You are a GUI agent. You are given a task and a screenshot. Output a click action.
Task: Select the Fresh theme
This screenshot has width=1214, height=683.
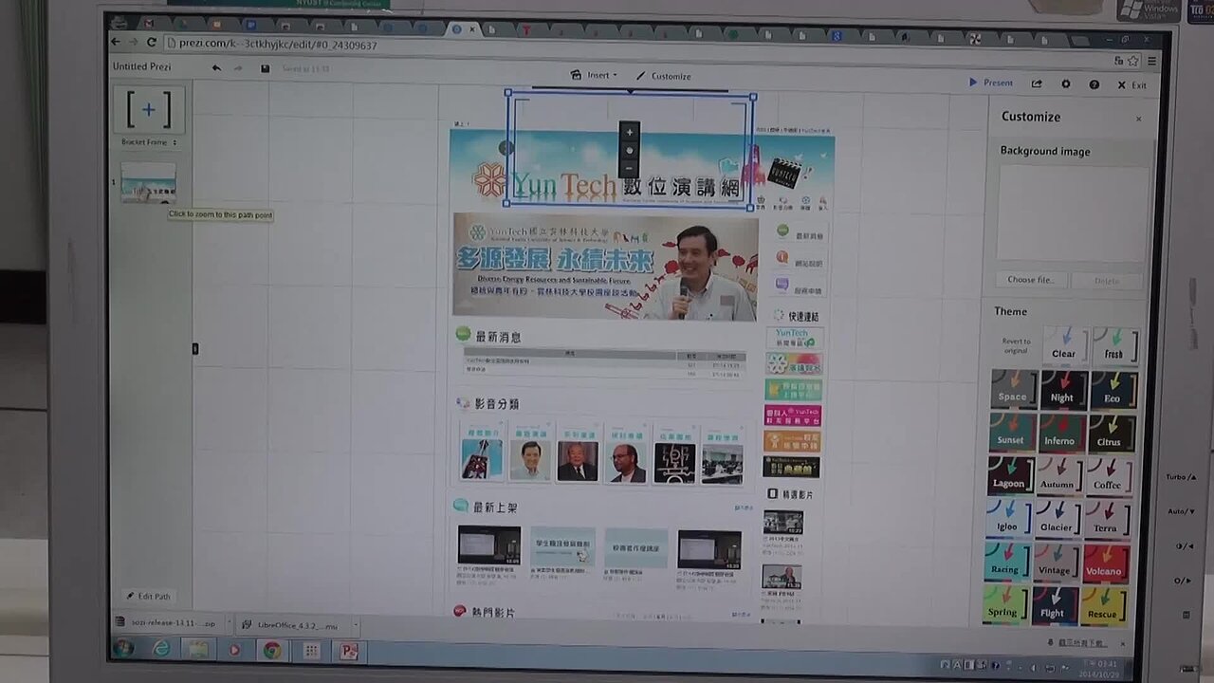click(x=1113, y=346)
